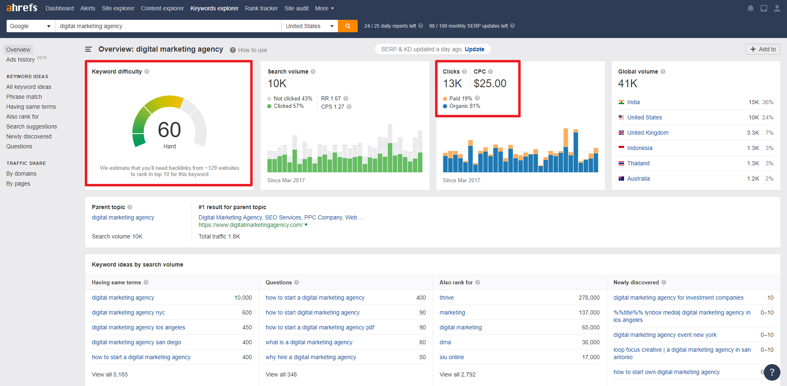787x386 pixels.
Task: Click help icon next to Clicks
Action: pos(464,71)
